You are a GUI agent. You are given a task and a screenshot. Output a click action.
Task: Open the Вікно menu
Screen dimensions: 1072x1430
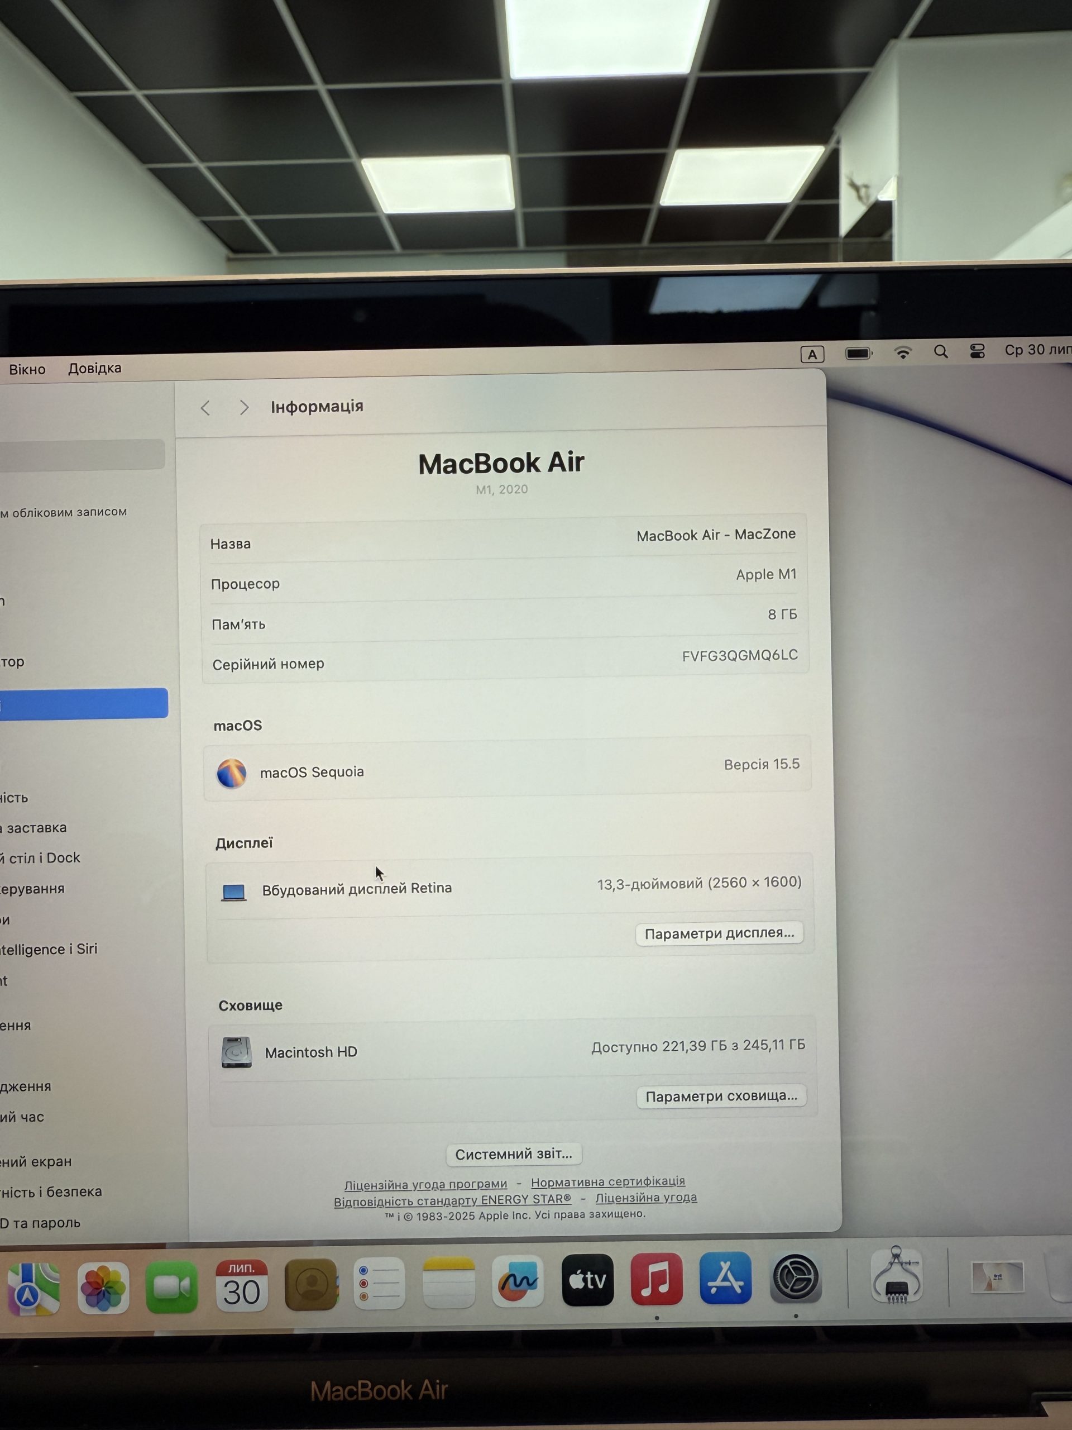point(27,370)
